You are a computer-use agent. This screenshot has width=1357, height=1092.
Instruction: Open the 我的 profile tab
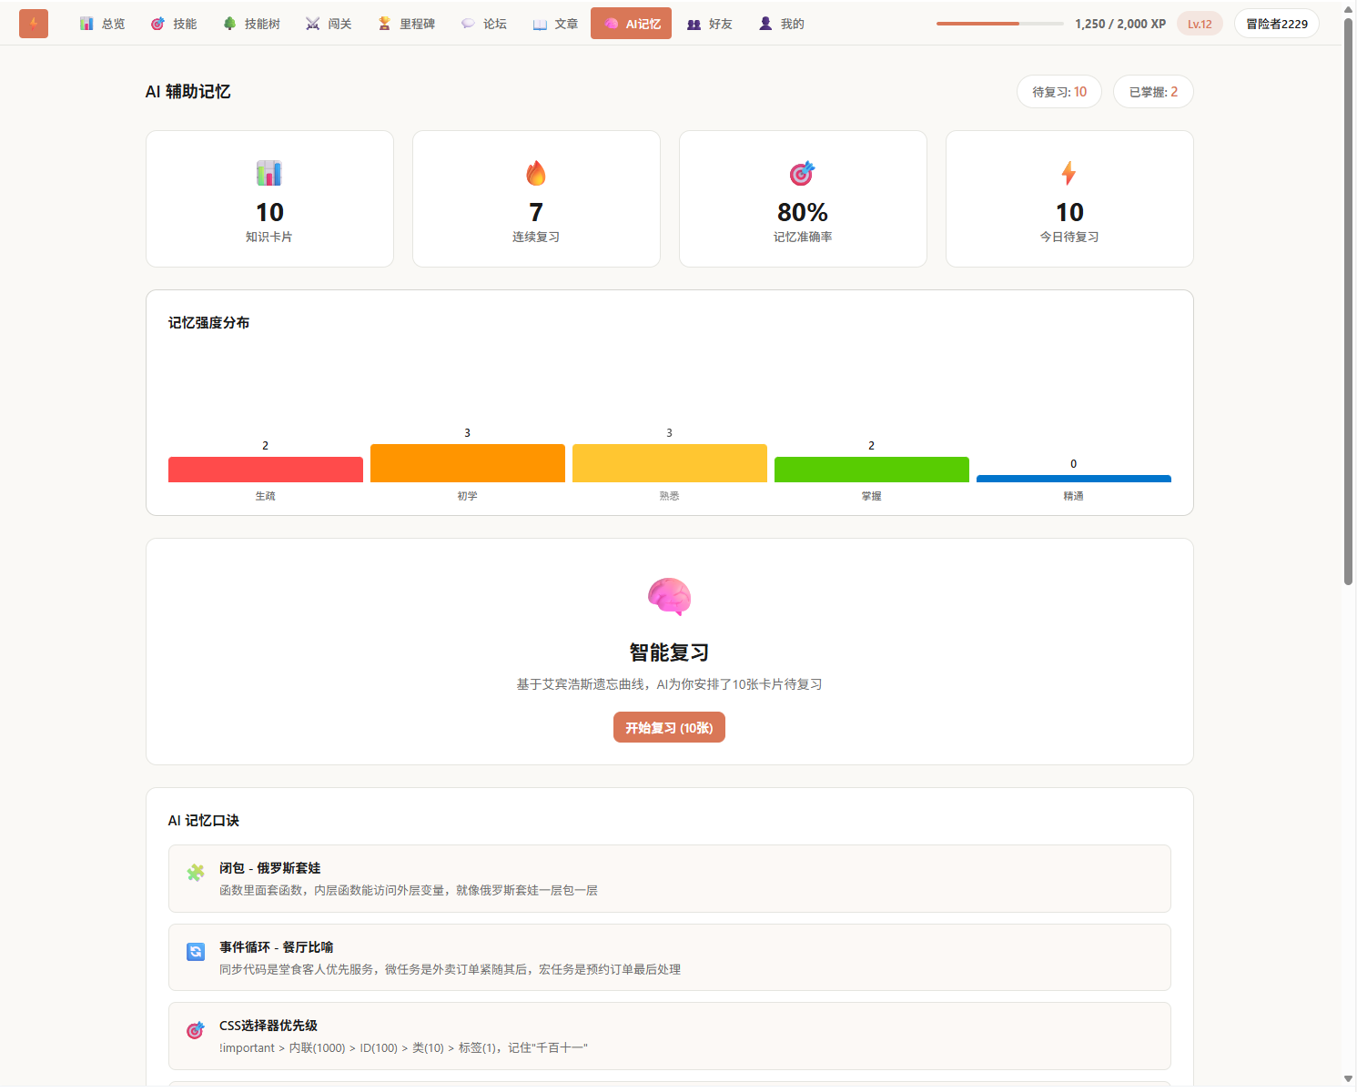(782, 24)
